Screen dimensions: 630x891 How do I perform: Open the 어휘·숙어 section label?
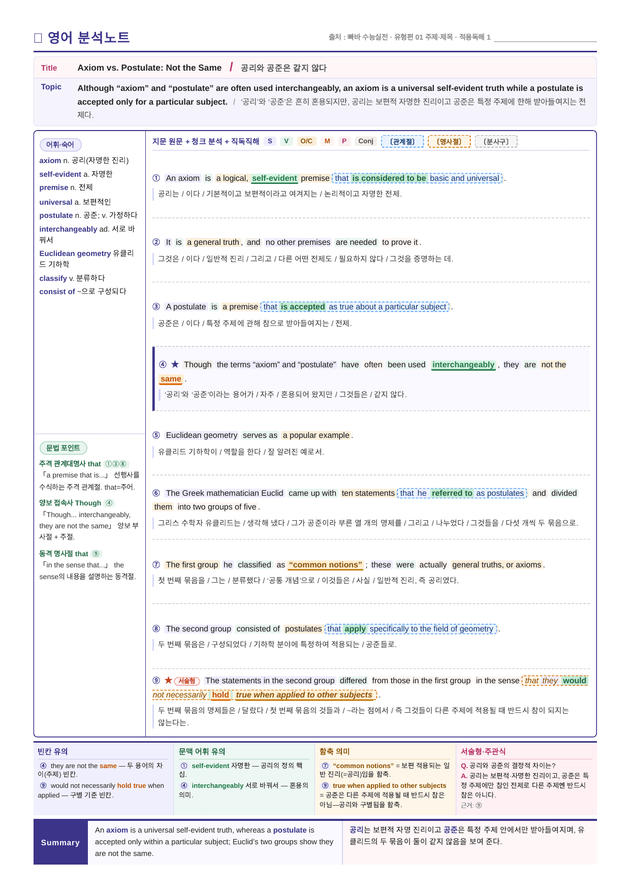tap(60, 145)
